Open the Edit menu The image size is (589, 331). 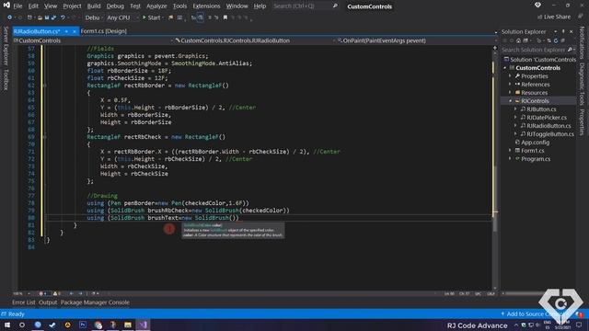tap(33, 6)
